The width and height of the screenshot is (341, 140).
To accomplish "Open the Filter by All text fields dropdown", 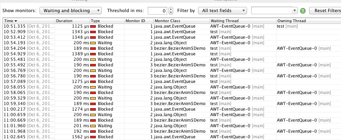I will 222,10.
